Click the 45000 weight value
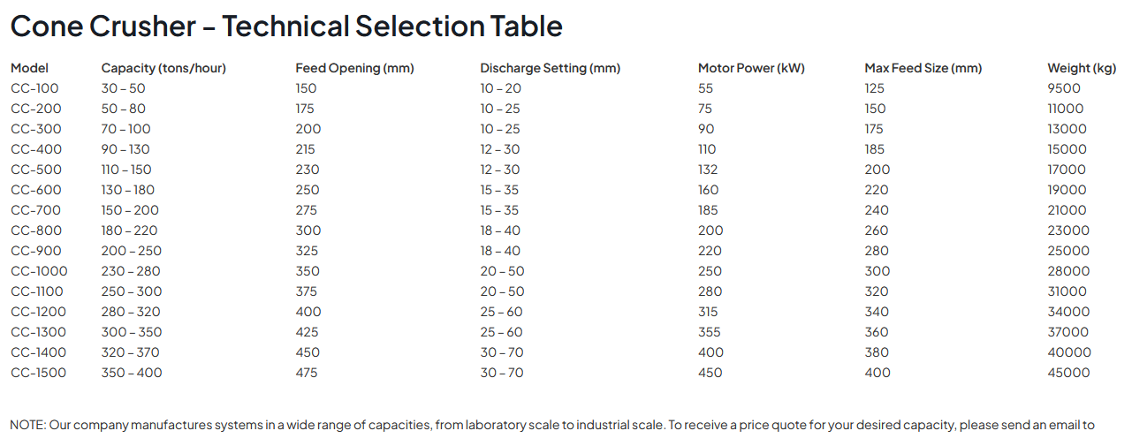 (x=1068, y=373)
